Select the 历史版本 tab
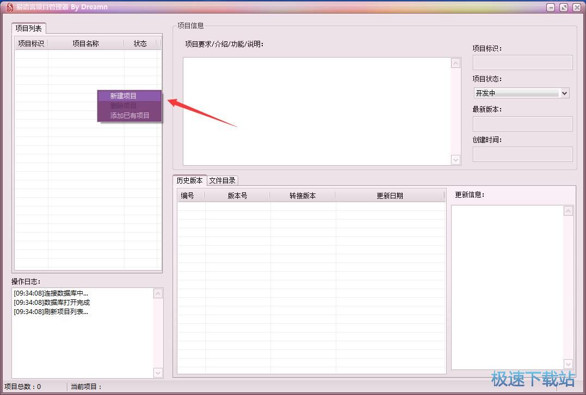Viewport: 586px width, 395px height. click(x=189, y=180)
